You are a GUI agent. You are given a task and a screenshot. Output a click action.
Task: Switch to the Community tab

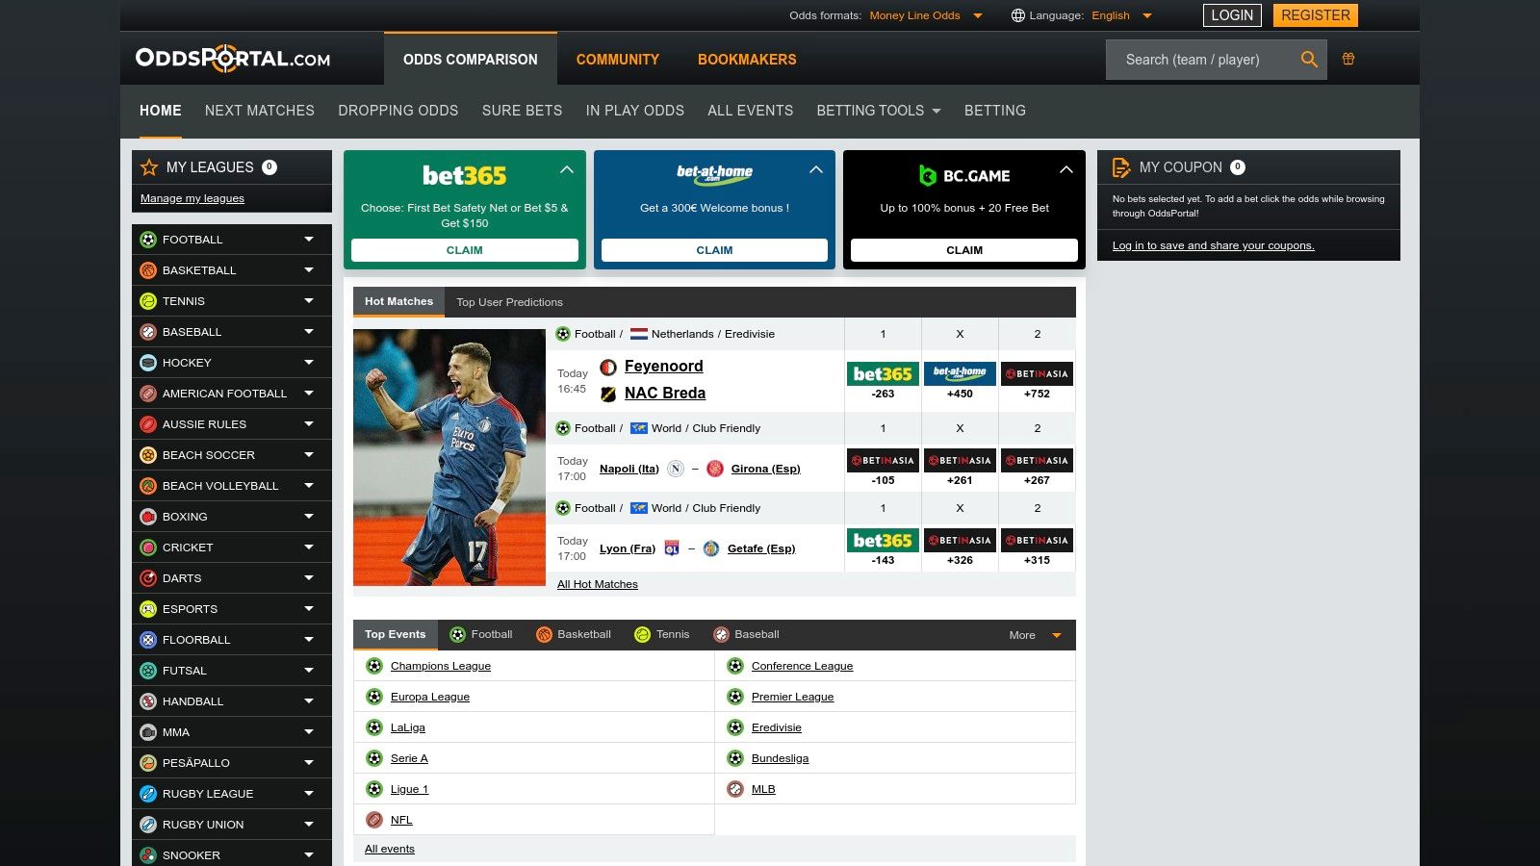(618, 60)
